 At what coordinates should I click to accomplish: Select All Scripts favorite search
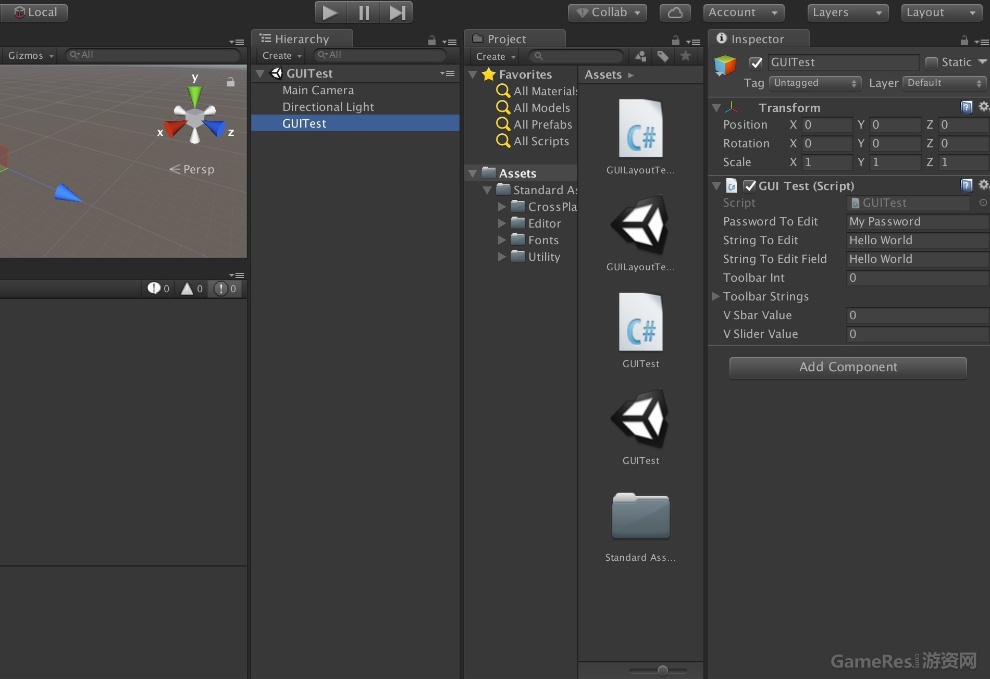(x=533, y=141)
